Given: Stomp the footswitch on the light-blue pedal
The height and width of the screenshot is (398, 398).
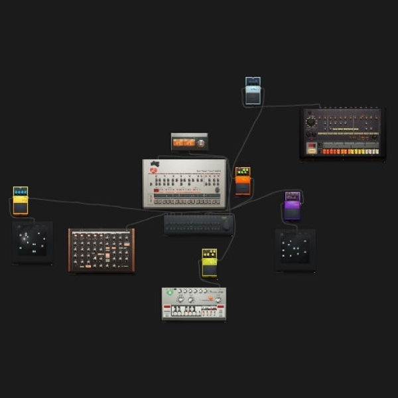Looking at the screenshot, I should click(253, 98).
